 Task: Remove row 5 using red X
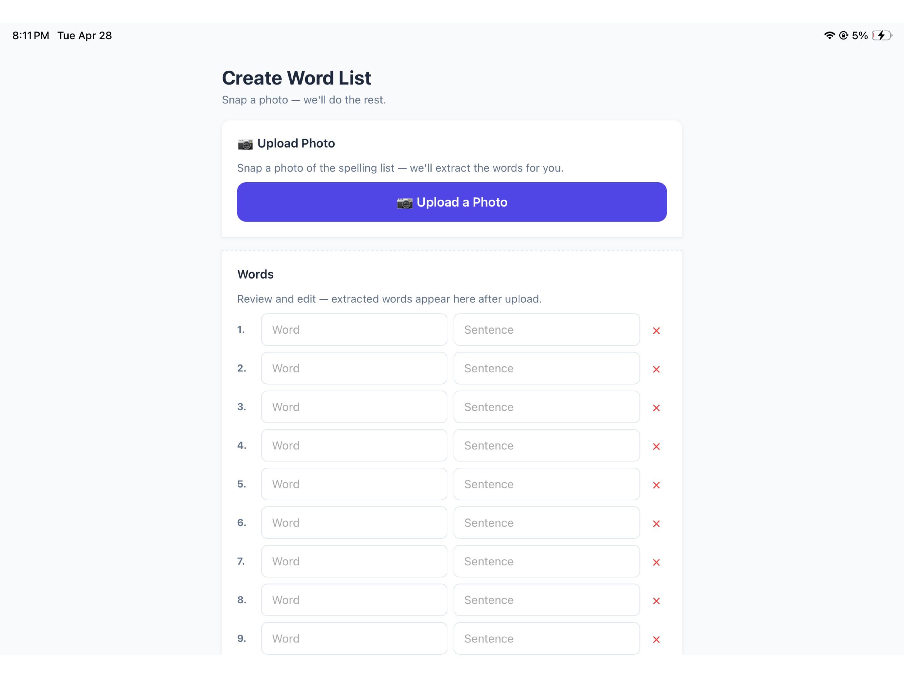pyautogui.click(x=656, y=485)
